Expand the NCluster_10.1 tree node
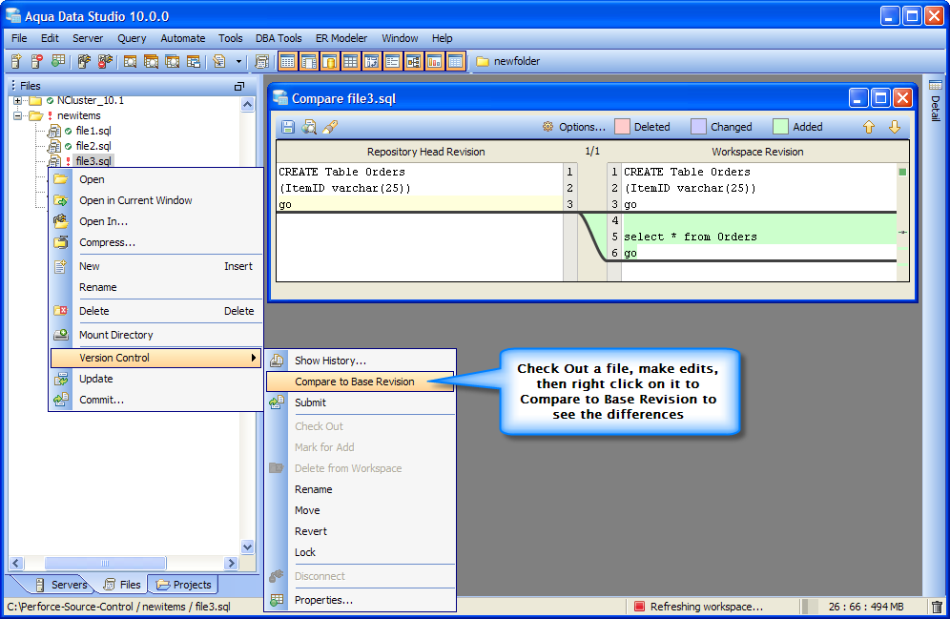Image resolution: width=950 pixels, height=619 pixels. point(17,100)
